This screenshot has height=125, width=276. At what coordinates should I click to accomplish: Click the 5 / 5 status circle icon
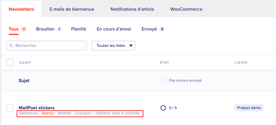click(163, 108)
